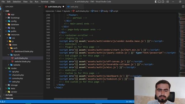Viewport: 185px width, 104px height.
Task: Open Explorer more actions menu
Action: [x=40, y=7]
